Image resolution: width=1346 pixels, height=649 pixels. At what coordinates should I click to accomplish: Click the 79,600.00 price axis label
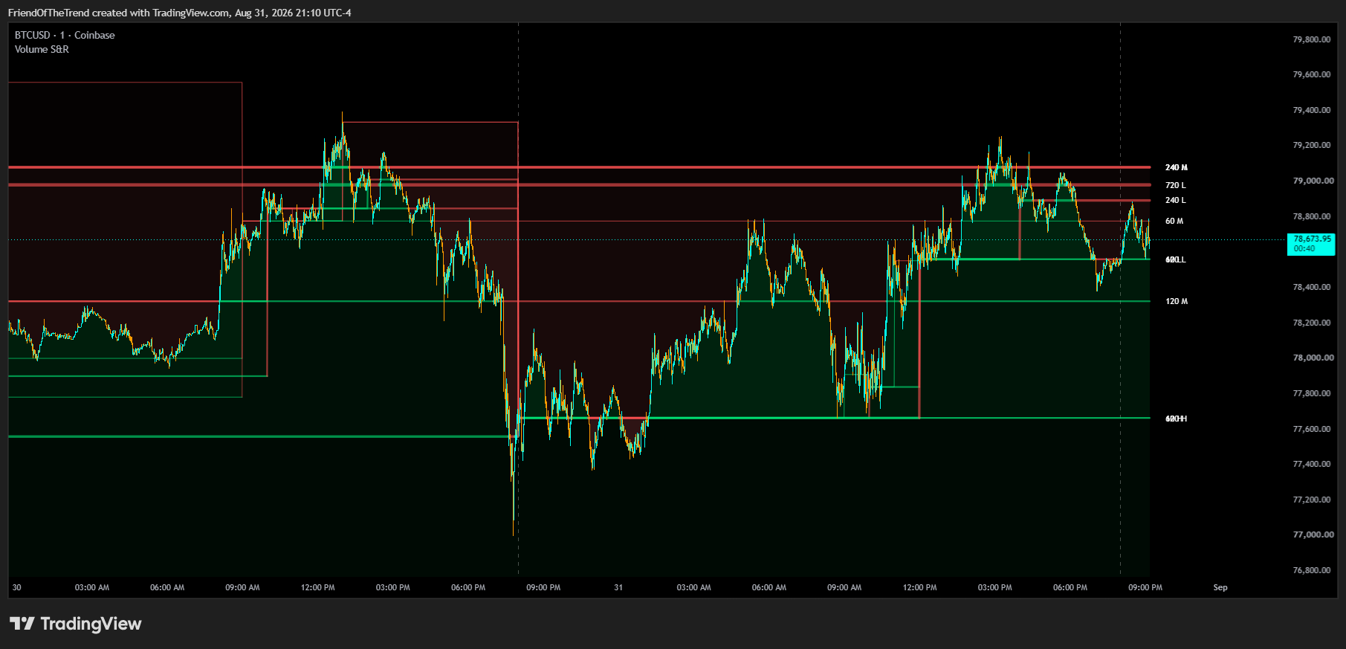pyautogui.click(x=1312, y=74)
